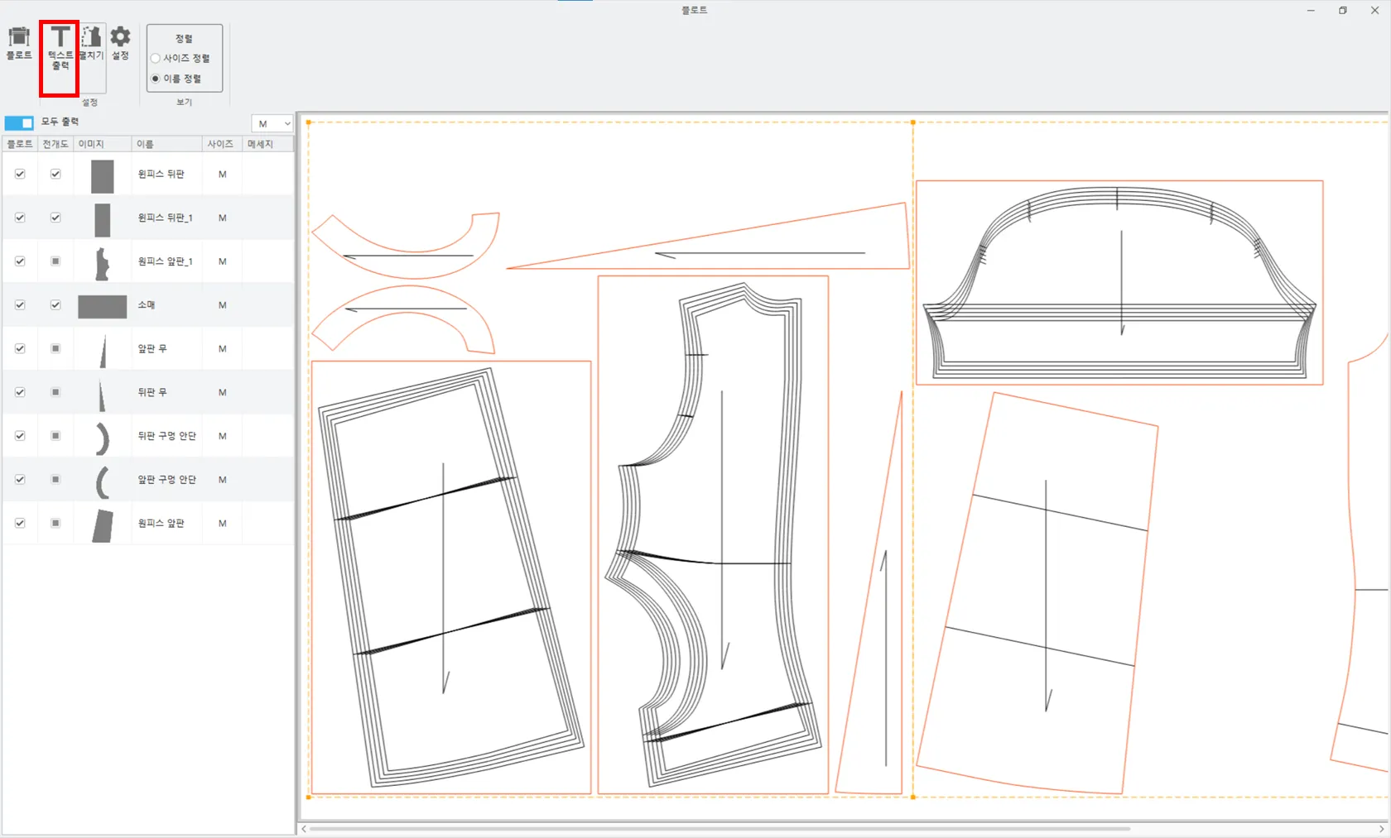Uncheck plot checkbox for 원피스 앞판_1

click(x=20, y=261)
